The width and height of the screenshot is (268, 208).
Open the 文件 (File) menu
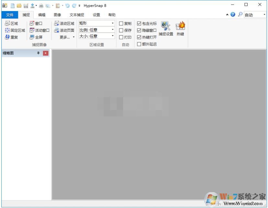click(9, 15)
